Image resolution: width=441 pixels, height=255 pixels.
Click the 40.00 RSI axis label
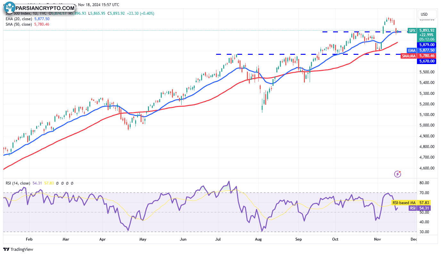click(x=424, y=222)
